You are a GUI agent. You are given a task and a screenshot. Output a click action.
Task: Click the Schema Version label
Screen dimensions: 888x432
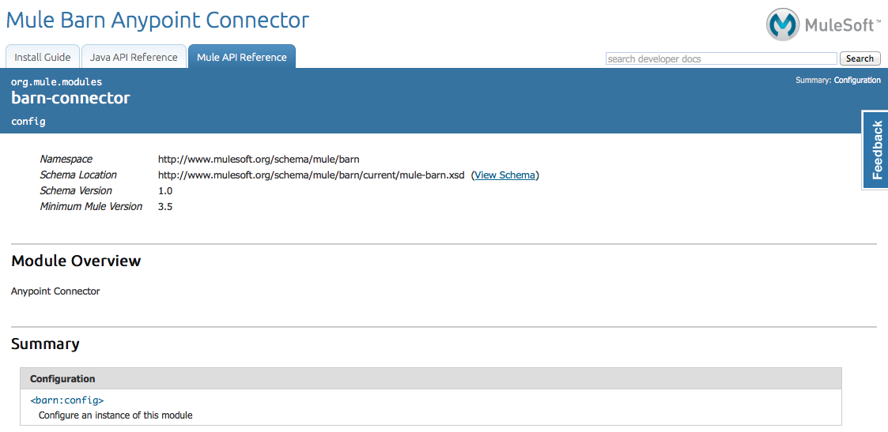76,190
